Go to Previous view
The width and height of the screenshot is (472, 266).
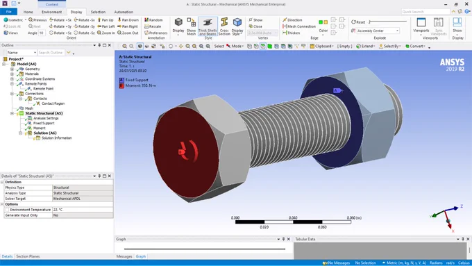coord(37,20)
